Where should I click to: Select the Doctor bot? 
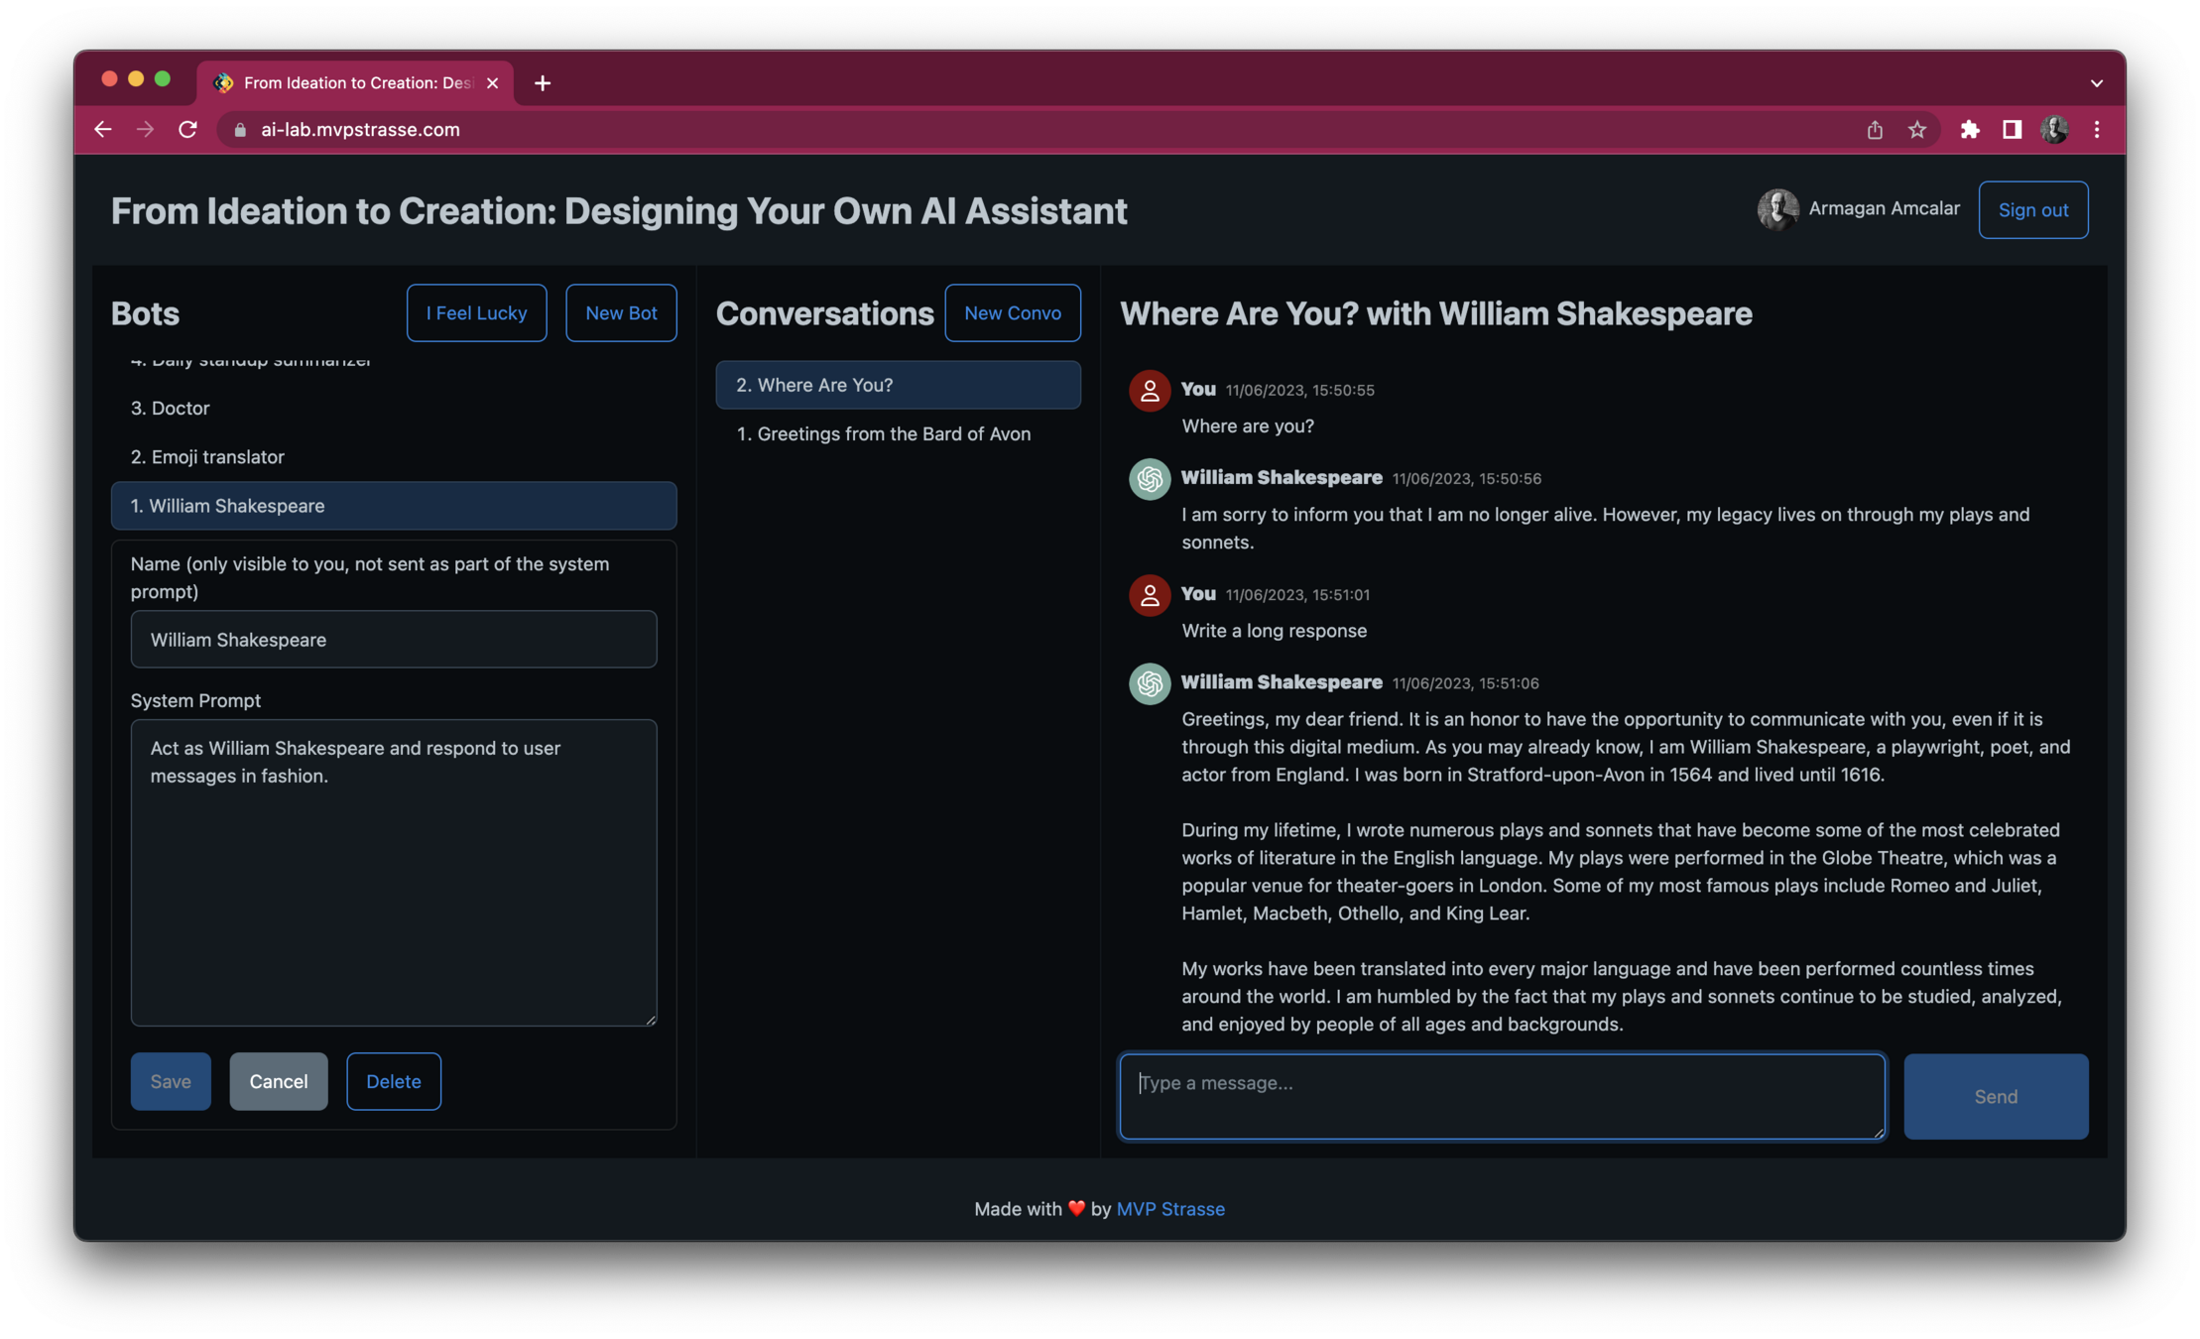pyautogui.click(x=171, y=409)
